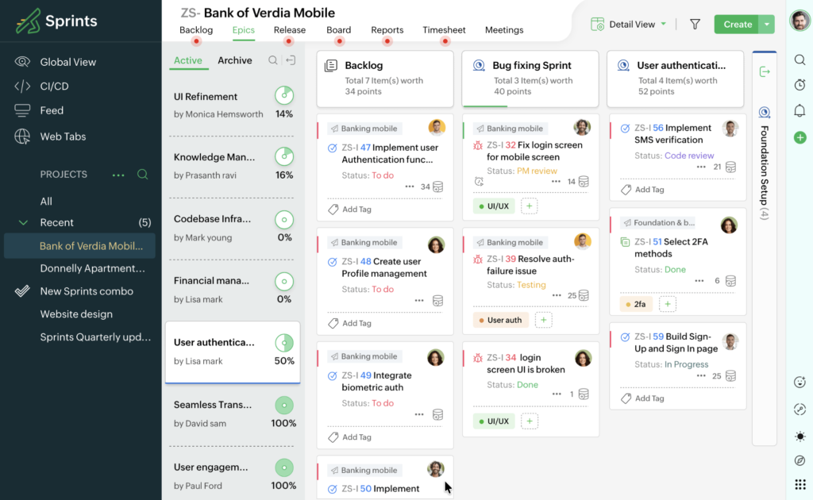This screenshot has height=500, width=813.
Task: Open three-dot menu on ZS-I 51 card
Action: [699, 281]
